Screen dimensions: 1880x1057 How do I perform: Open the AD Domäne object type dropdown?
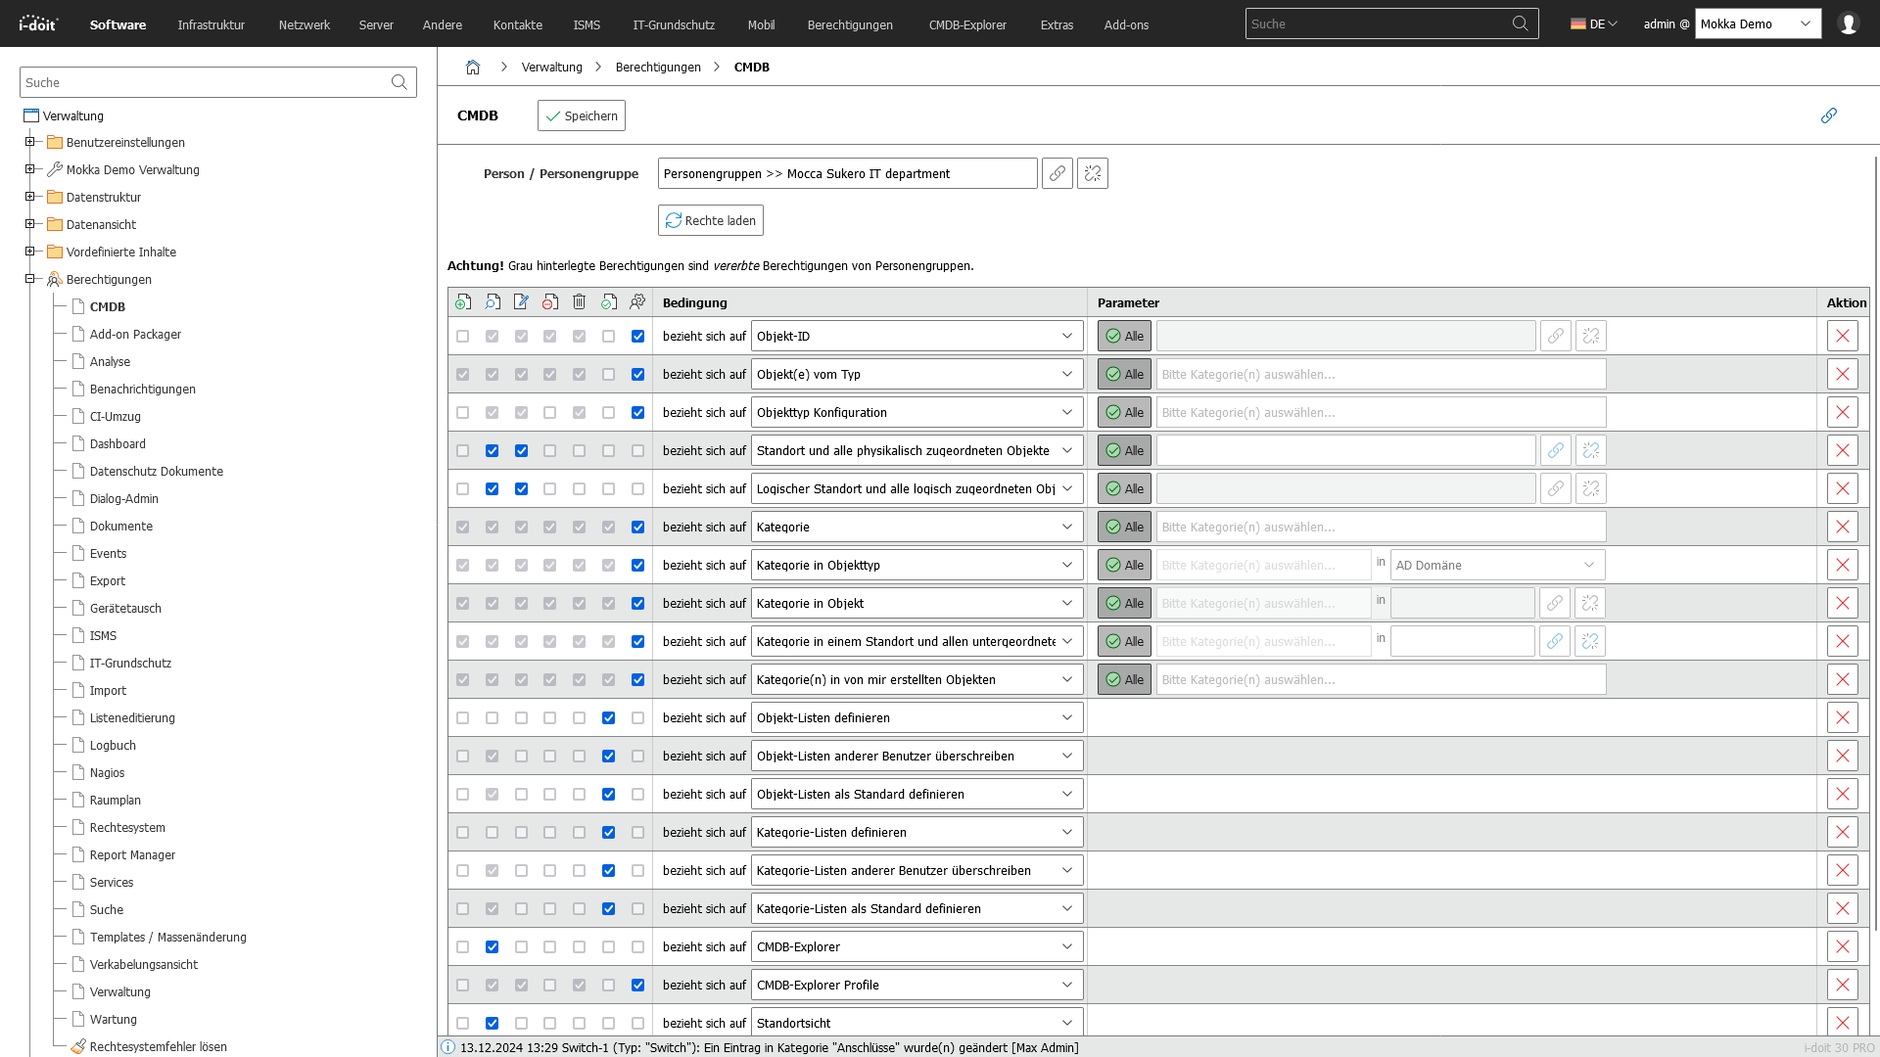point(1498,565)
